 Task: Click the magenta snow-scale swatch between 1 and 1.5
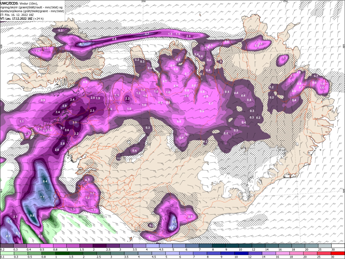pos(73,246)
